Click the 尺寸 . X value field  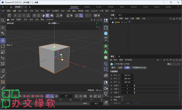[x=127, y=75]
